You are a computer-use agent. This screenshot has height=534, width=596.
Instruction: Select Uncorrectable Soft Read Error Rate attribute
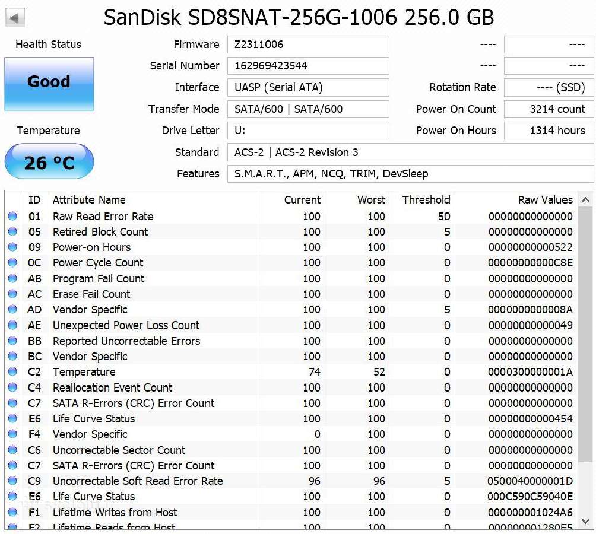coord(291,481)
